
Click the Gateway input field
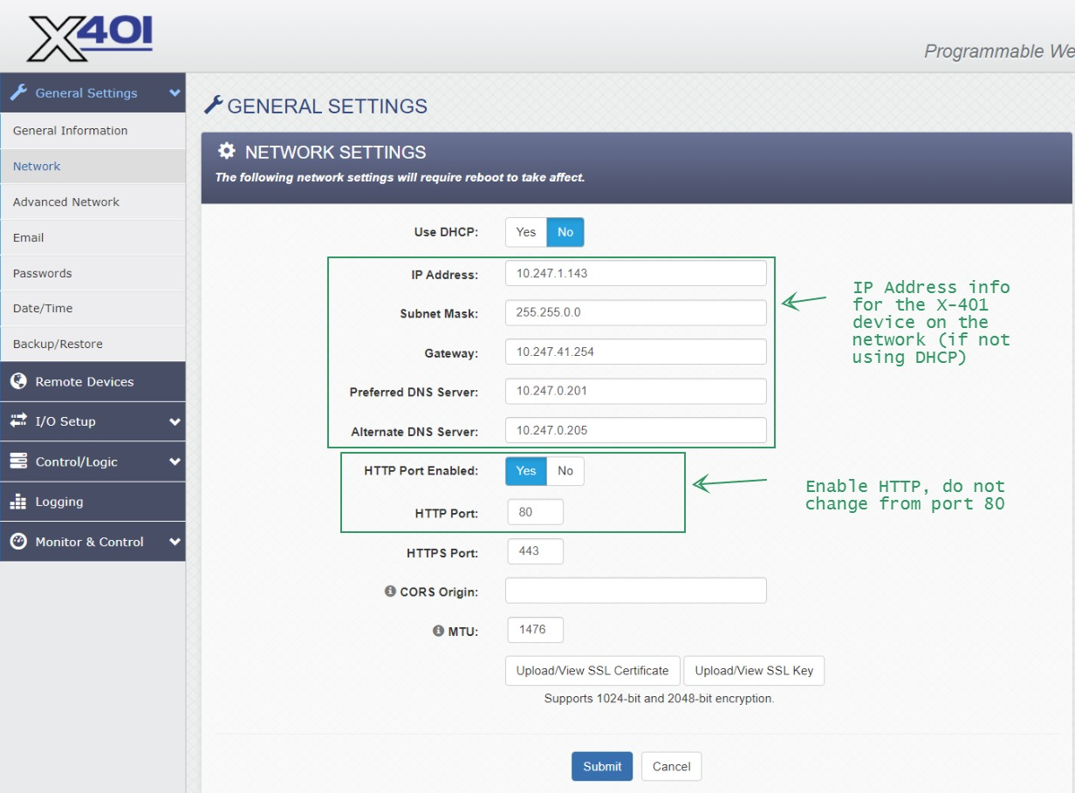click(x=635, y=352)
